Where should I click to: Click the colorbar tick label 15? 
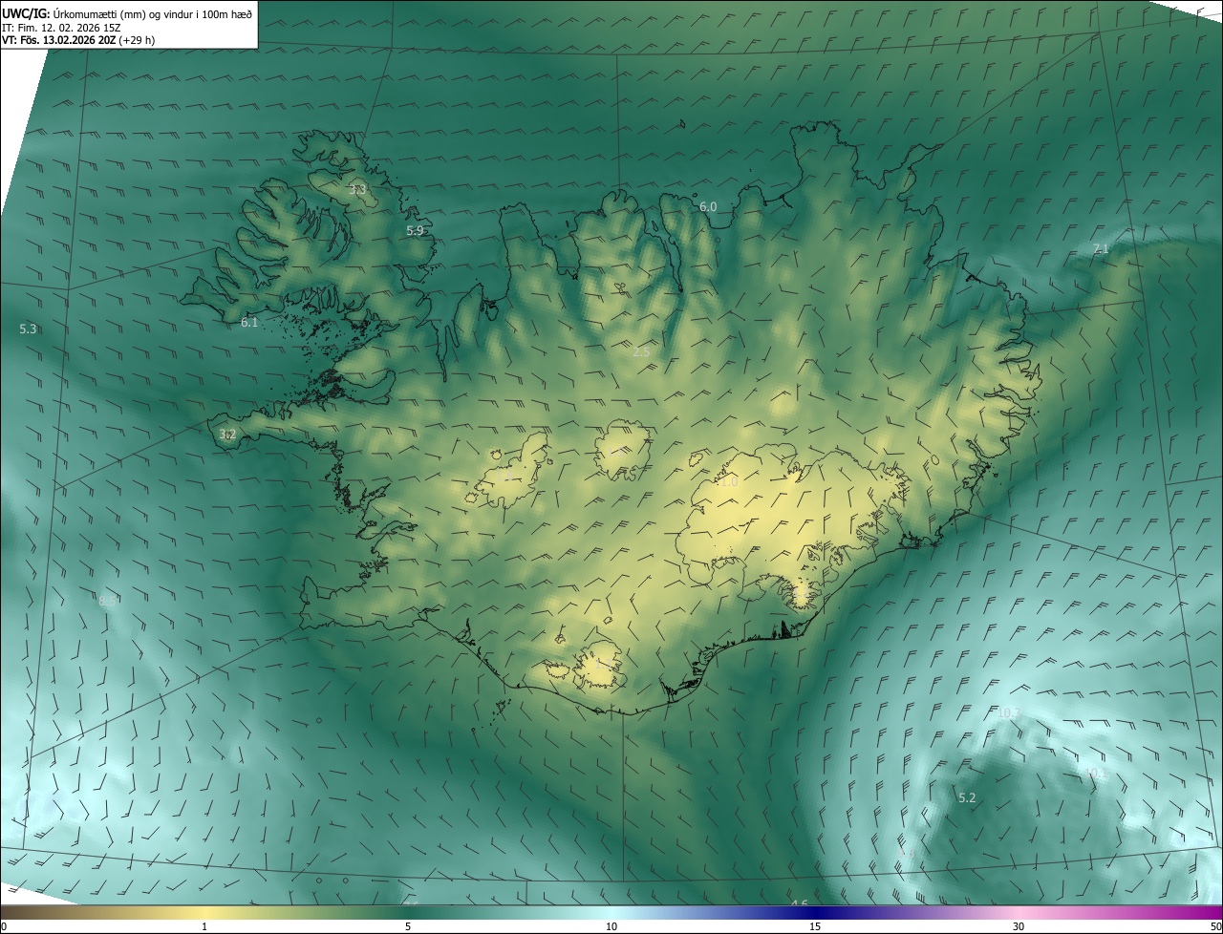[x=815, y=926]
